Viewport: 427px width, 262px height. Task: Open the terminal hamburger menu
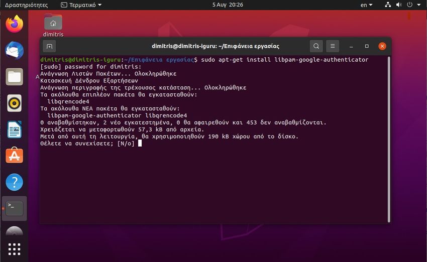click(x=333, y=46)
